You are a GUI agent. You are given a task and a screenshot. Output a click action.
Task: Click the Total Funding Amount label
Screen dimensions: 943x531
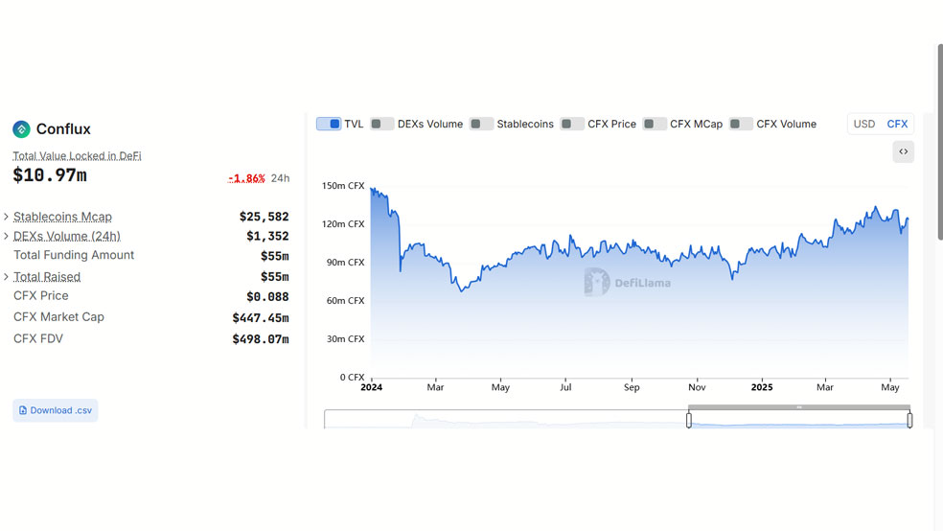74,255
